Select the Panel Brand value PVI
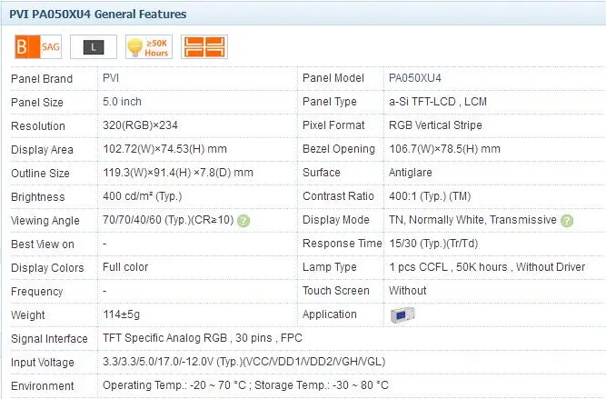The height and width of the screenshot is (399, 606). (x=111, y=78)
